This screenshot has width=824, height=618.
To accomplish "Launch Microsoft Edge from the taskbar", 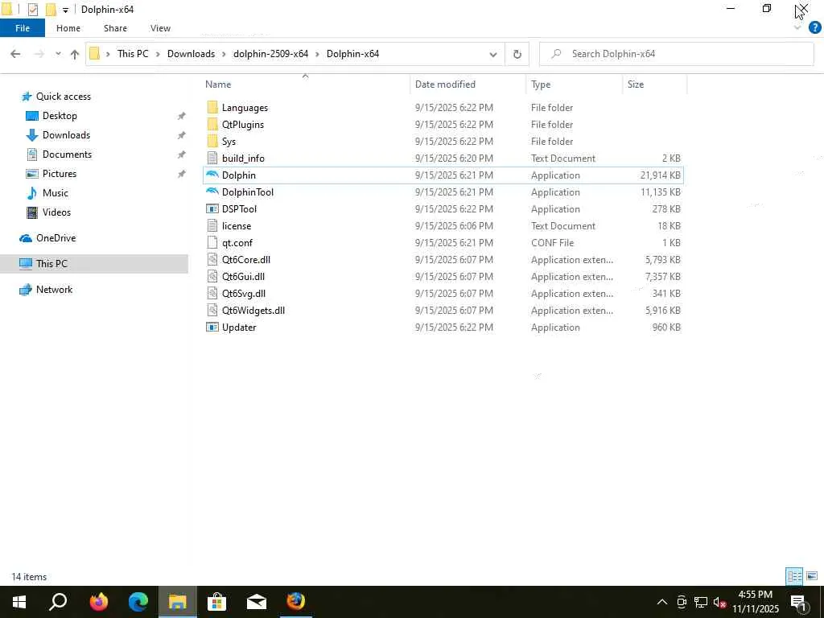I will point(138,602).
